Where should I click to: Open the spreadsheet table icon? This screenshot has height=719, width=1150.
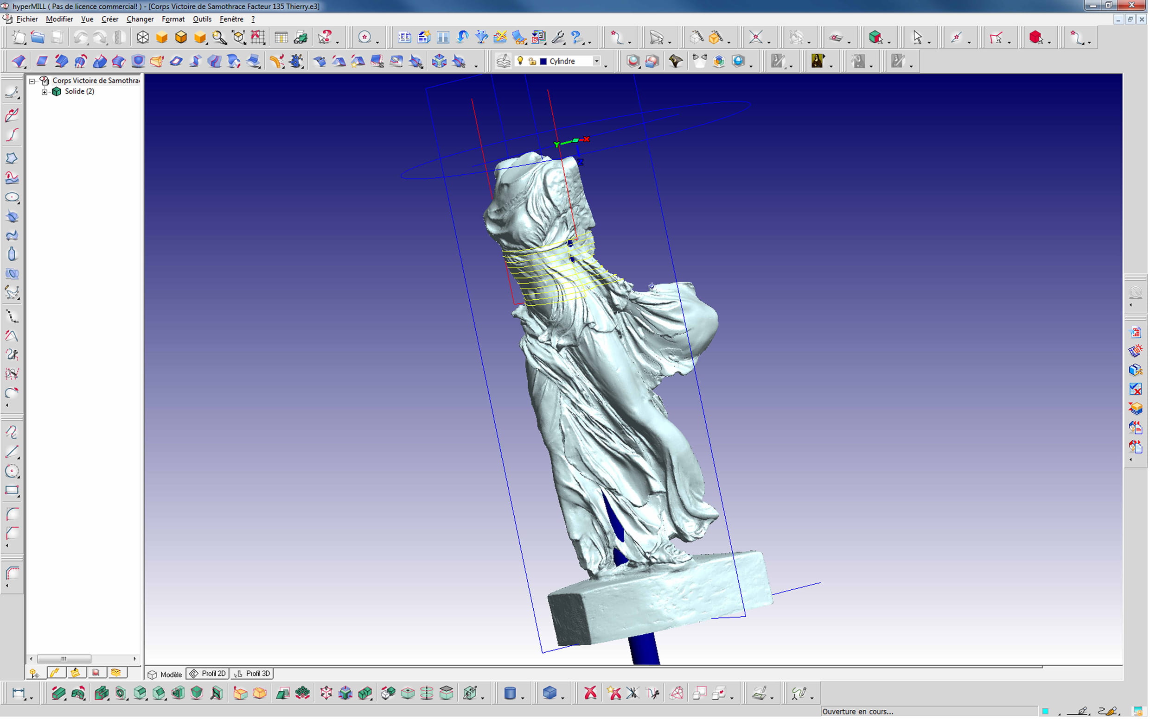pos(281,38)
